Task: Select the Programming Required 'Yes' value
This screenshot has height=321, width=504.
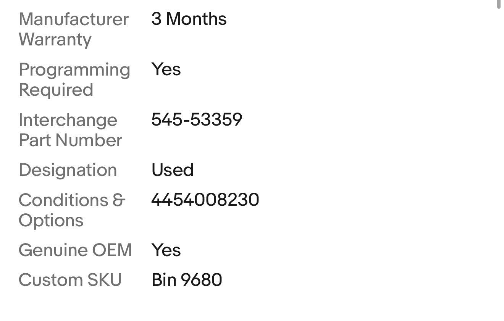Action: [166, 69]
